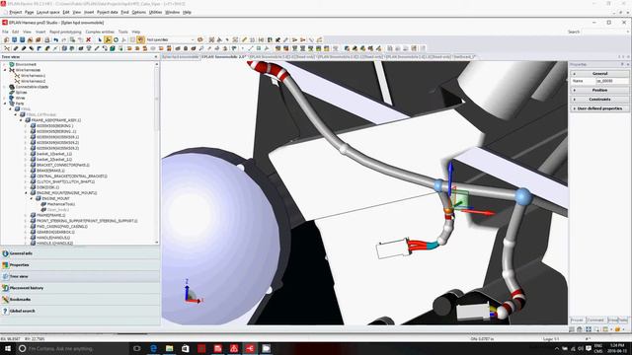Select the FRONT_STEERING_SUPPORT tree item

pyautogui.click(x=87, y=221)
